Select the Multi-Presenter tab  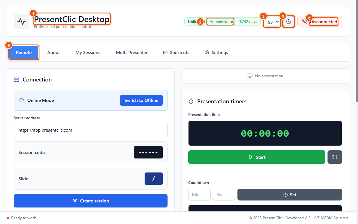[132, 52]
